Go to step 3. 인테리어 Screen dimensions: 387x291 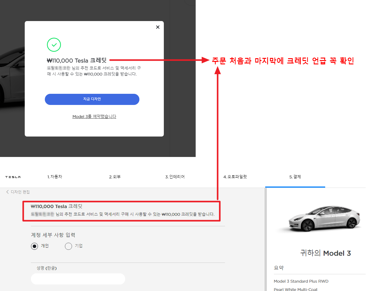(175, 177)
